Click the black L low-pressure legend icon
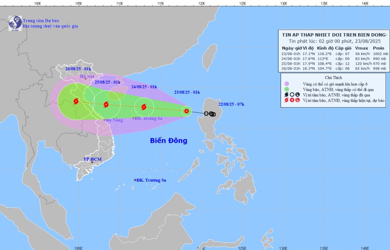Viewport: 390px width, 250px height. pos(297,95)
